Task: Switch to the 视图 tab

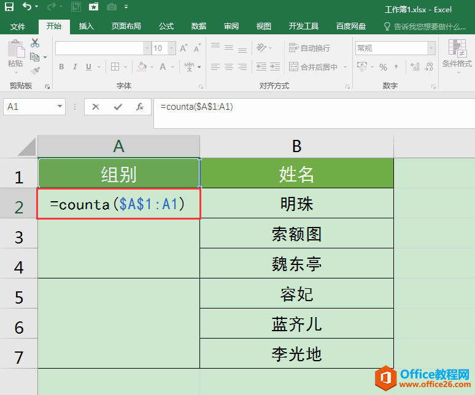Action: tap(263, 26)
